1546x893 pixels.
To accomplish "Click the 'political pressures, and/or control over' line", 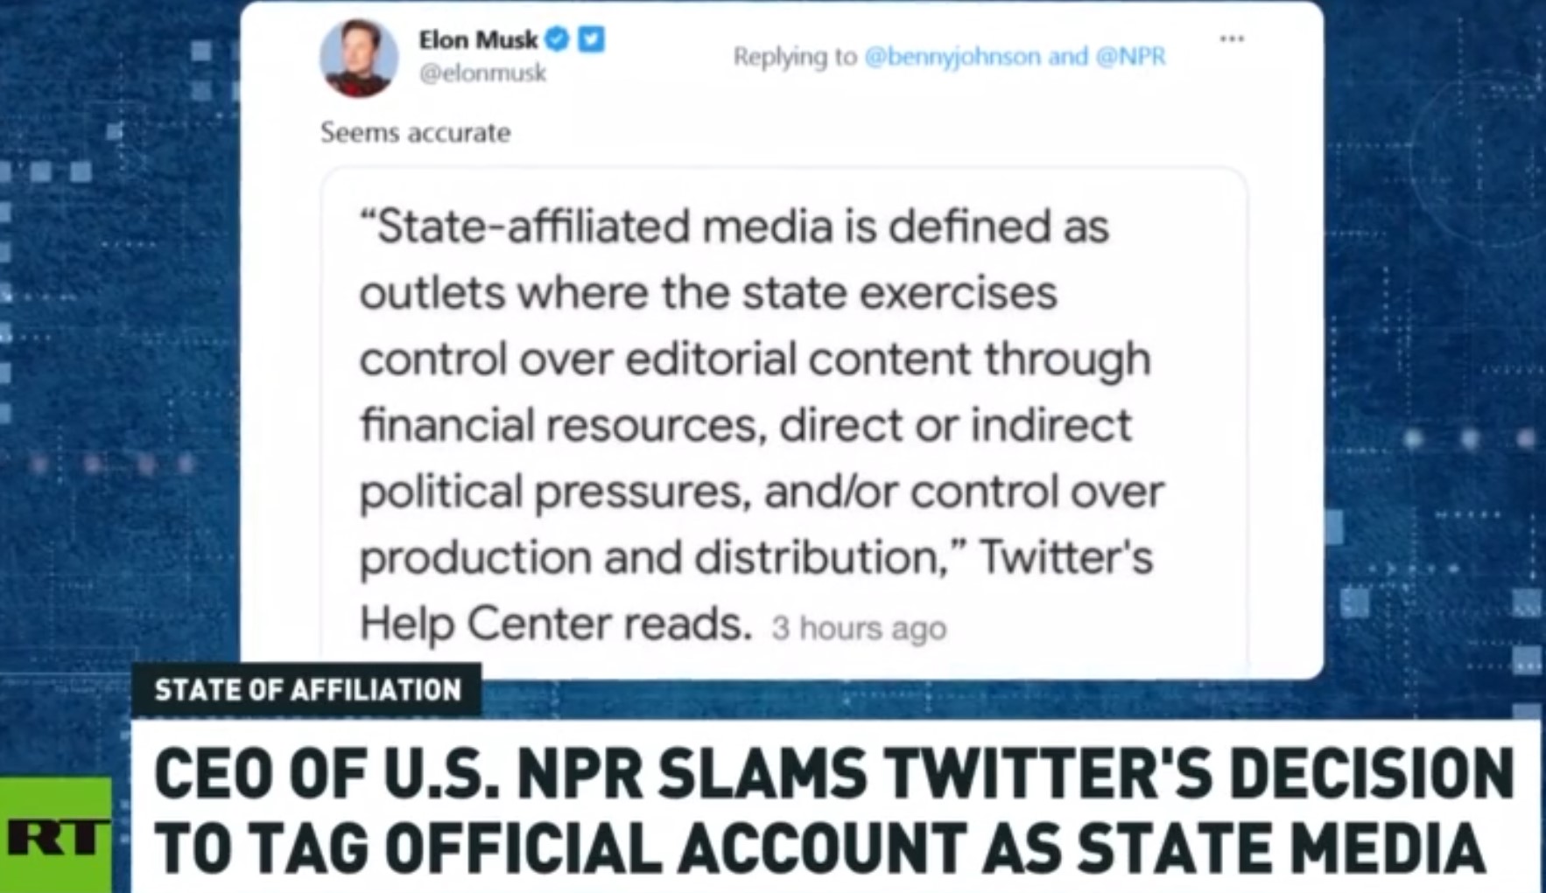I will tap(762, 492).
